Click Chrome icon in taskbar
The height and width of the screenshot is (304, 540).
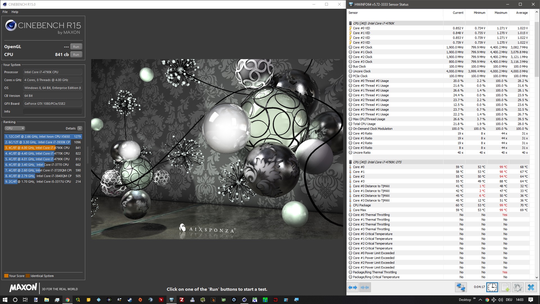coord(67,300)
